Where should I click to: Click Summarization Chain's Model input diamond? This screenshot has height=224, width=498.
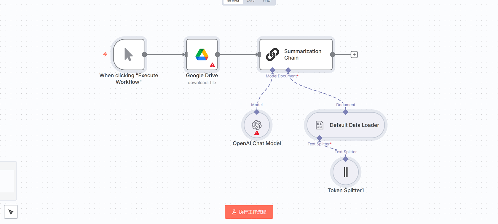pos(272,70)
